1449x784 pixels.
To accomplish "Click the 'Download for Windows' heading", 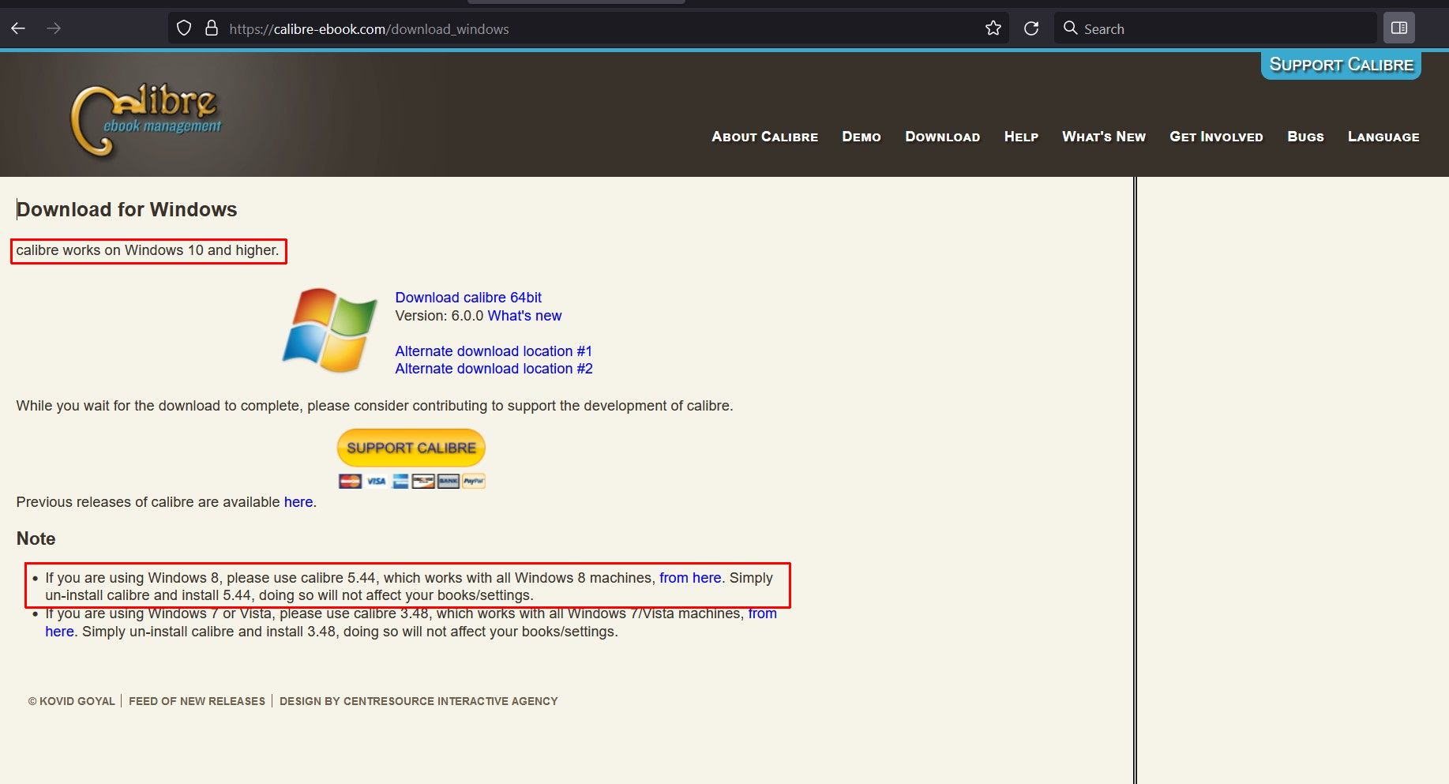I will [127, 209].
